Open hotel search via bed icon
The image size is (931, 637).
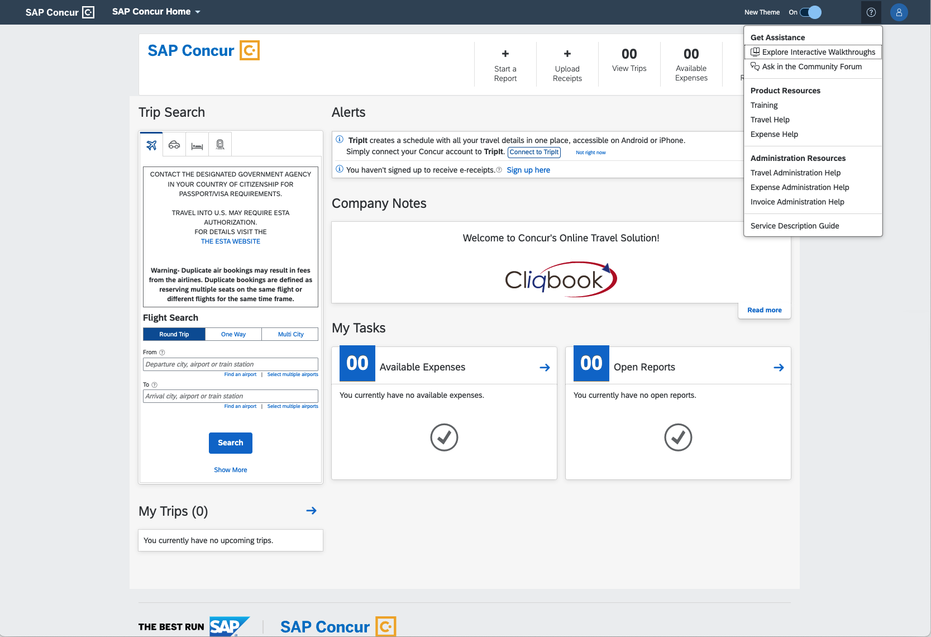[197, 144]
